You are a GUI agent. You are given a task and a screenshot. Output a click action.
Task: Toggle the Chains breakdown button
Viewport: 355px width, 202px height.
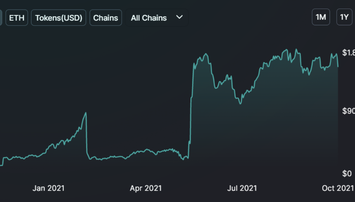[x=105, y=18]
